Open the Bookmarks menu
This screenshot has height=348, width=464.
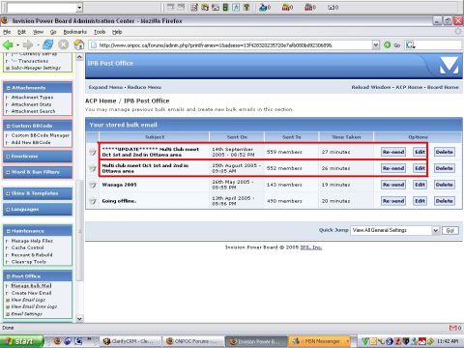click(75, 32)
